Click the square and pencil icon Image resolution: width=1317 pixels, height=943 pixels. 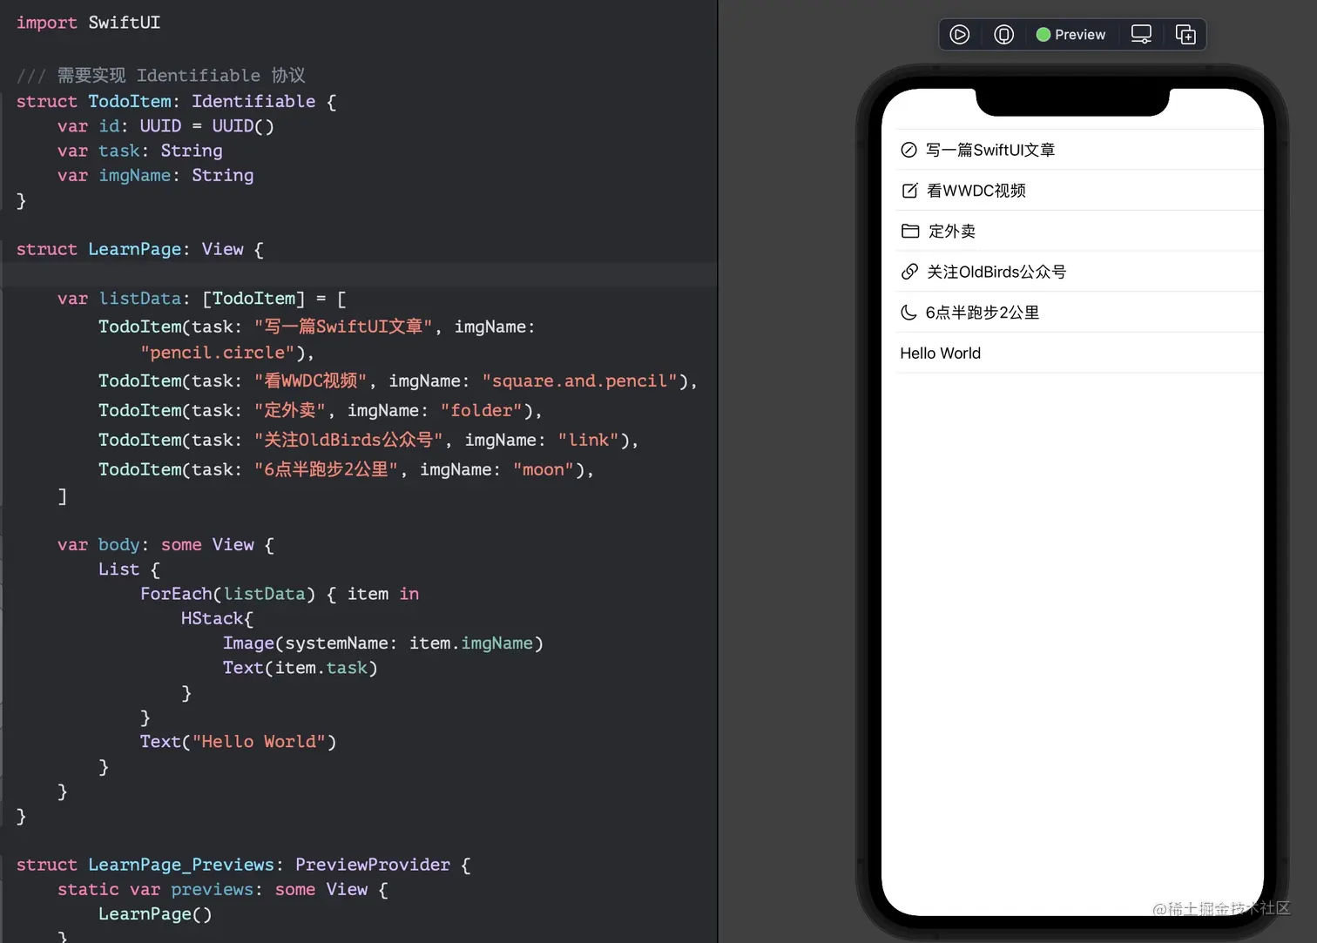(909, 191)
